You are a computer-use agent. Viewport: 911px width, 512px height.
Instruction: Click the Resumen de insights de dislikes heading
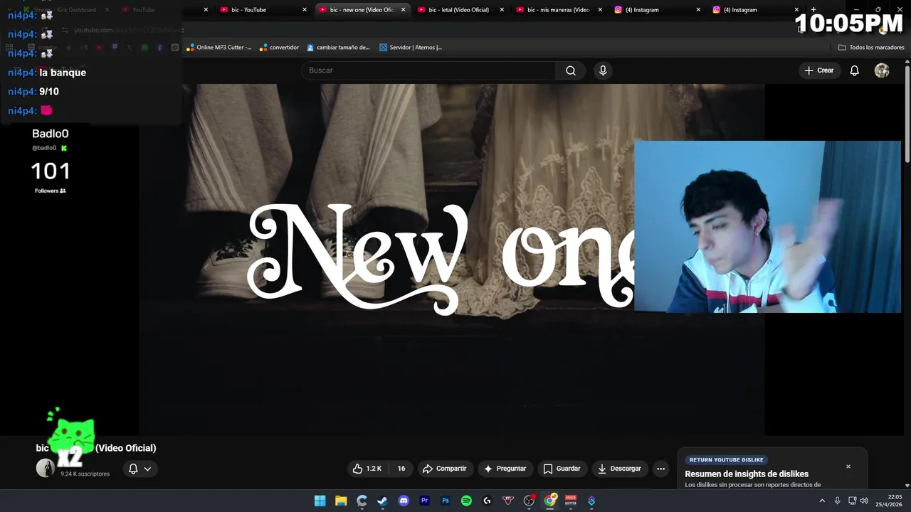747,474
